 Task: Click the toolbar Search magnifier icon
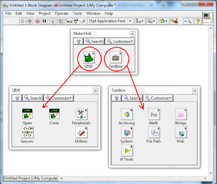(188, 21)
